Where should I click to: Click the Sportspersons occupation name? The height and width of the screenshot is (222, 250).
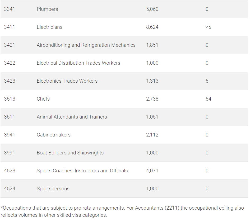(x=53, y=189)
